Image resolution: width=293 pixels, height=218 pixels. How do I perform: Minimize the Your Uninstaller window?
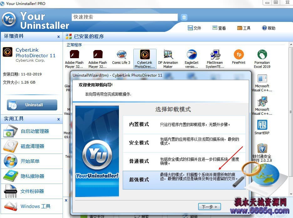coord(267,3)
